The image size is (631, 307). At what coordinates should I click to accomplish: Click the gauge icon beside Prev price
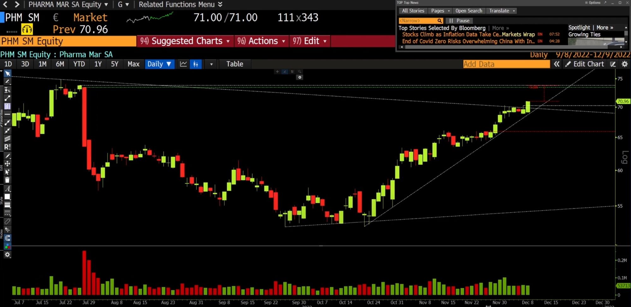click(27, 30)
